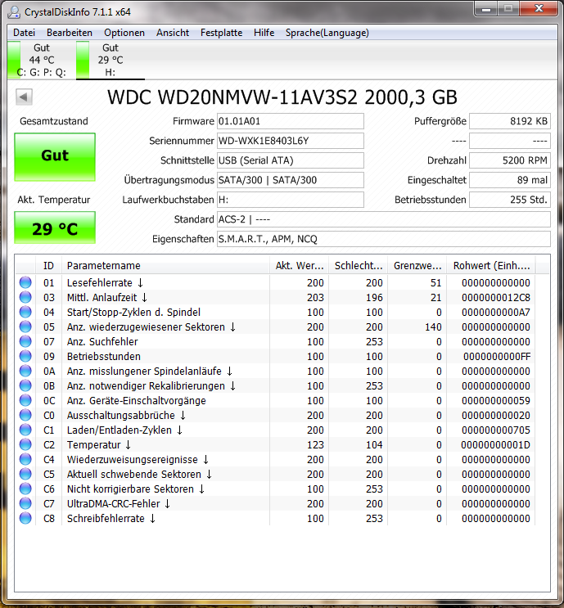The image size is (564, 608).
Task: Open the Hilfe menu
Action: pyautogui.click(x=264, y=33)
